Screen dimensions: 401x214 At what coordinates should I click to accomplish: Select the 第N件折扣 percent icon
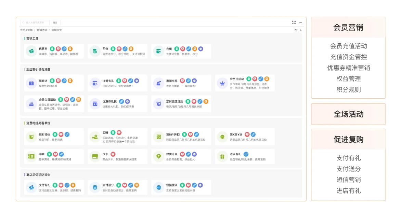tap(159, 137)
